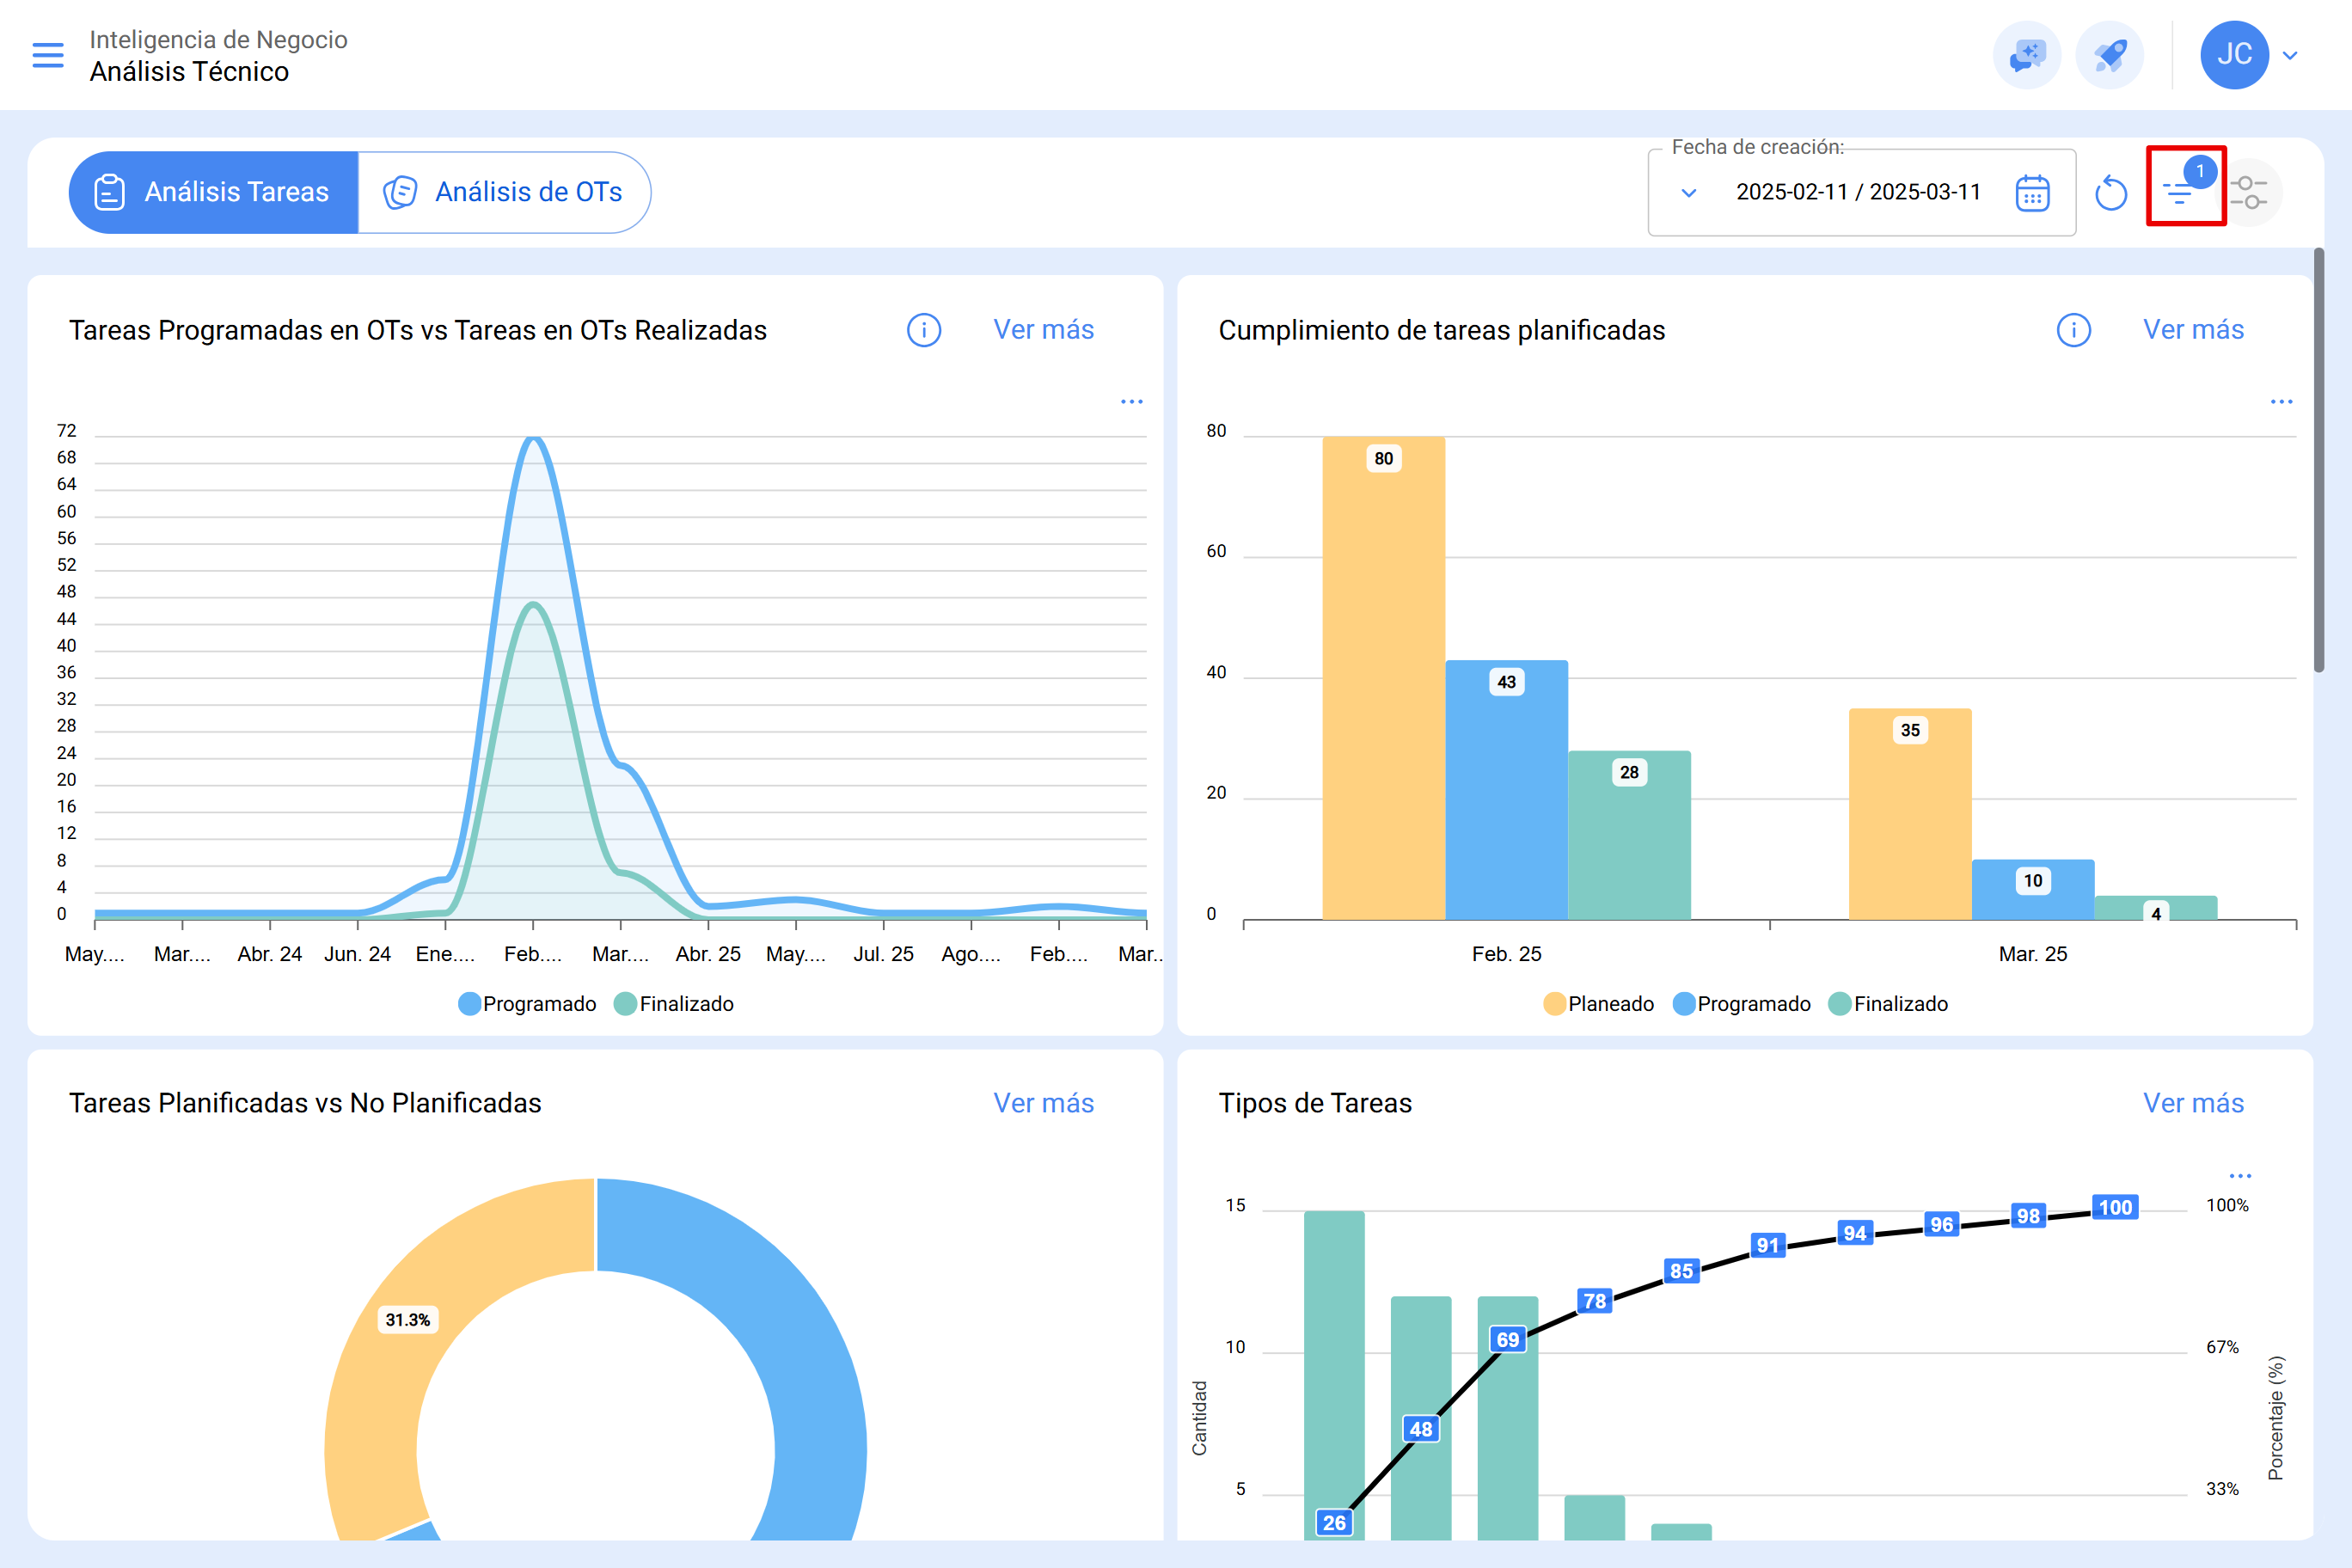This screenshot has height=1568, width=2352.
Task: Open three-dot menu of Cumplimiento chart
Action: click(x=2281, y=402)
